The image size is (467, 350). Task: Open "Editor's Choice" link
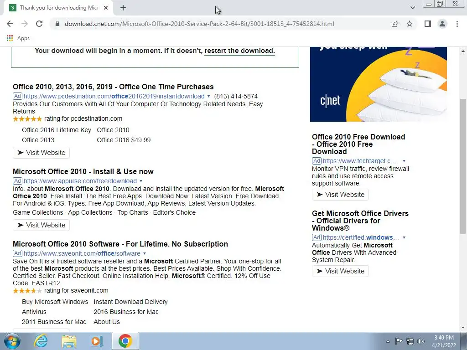[x=174, y=212]
